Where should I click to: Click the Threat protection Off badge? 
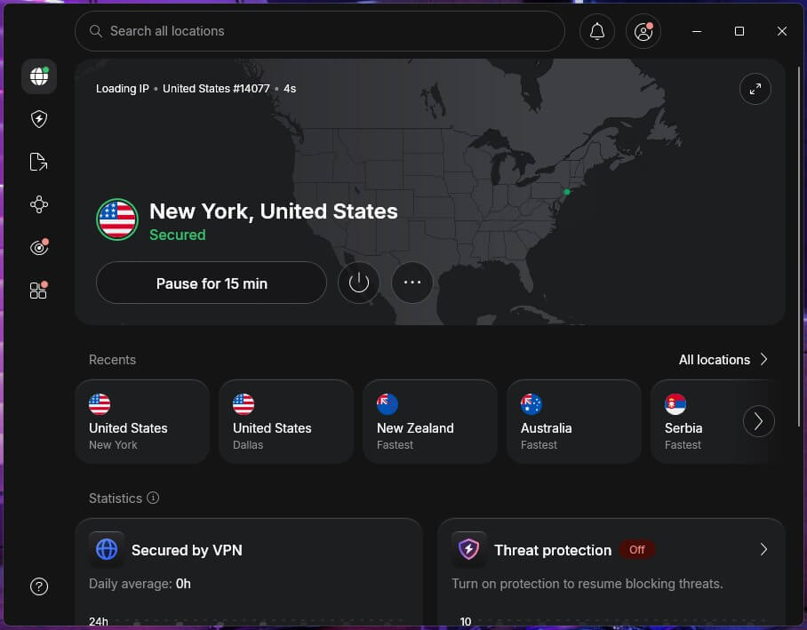(x=637, y=550)
